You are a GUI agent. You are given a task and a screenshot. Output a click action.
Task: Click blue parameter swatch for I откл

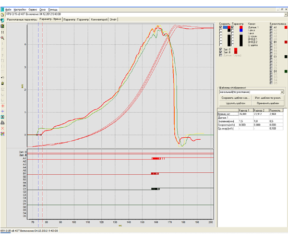click(241, 30)
